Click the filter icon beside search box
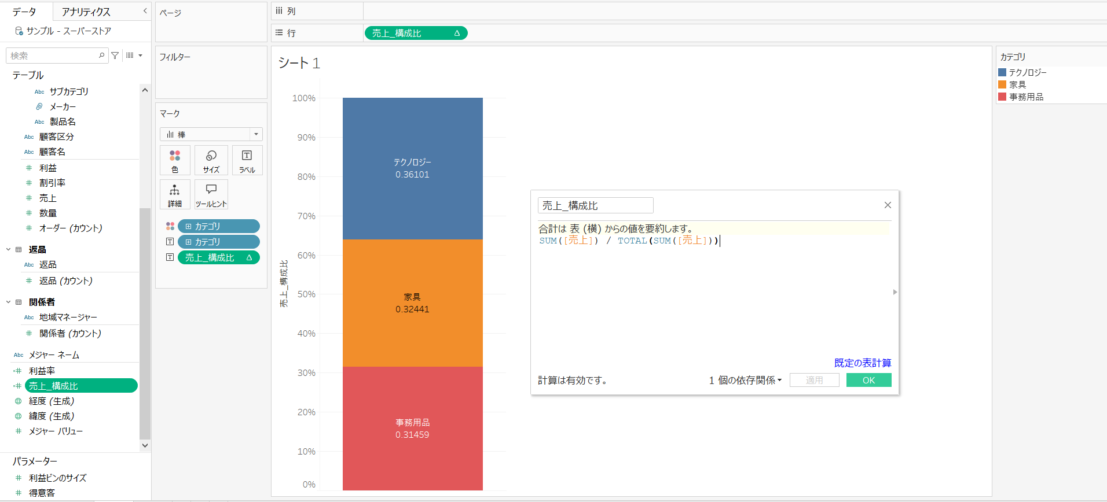This screenshot has width=1107, height=502. (115, 56)
